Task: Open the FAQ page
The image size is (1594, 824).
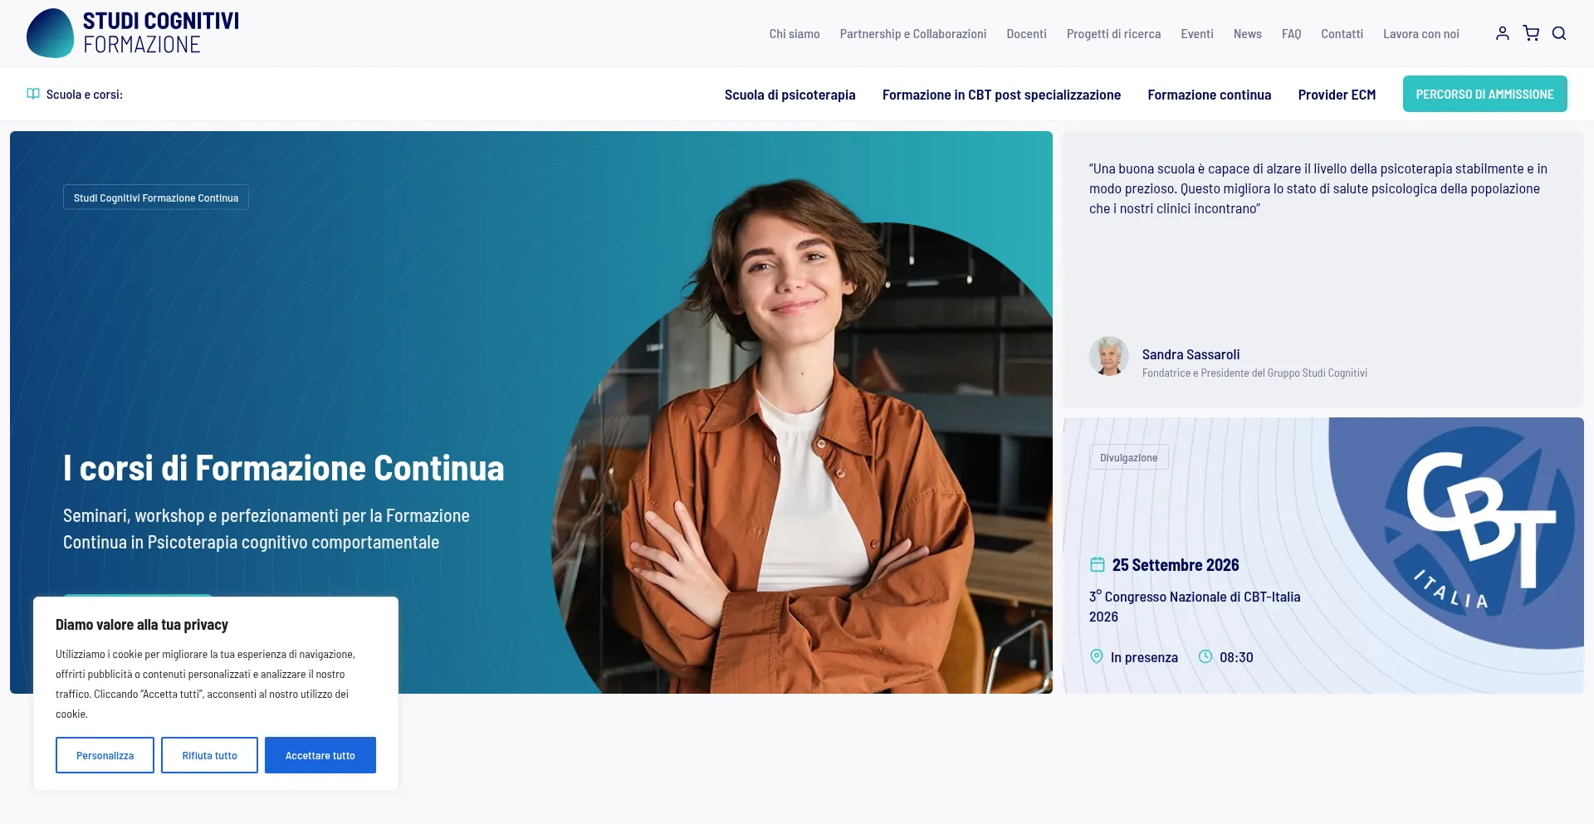Action: coord(1292,34)
